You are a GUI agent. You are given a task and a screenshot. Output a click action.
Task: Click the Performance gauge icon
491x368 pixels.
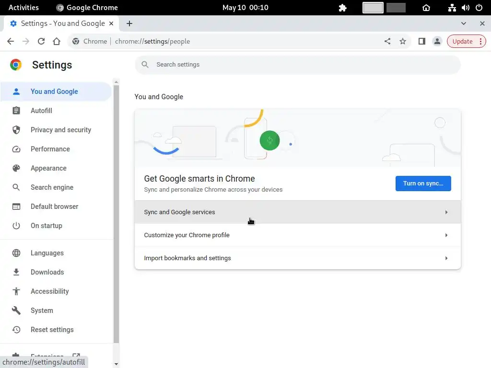[x=16, y=149]
